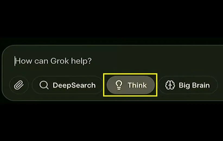The width and height of the screenshot is (223, 141).
Task: Turn on Big Brain mode
Action: [188, 85]
